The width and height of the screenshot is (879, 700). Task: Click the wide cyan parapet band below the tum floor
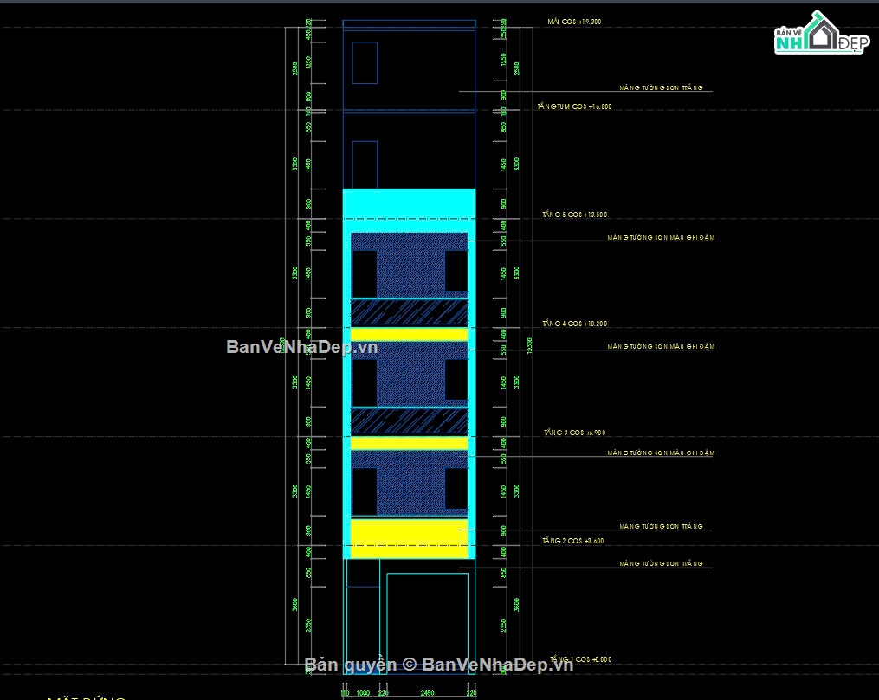click(410, 204)
